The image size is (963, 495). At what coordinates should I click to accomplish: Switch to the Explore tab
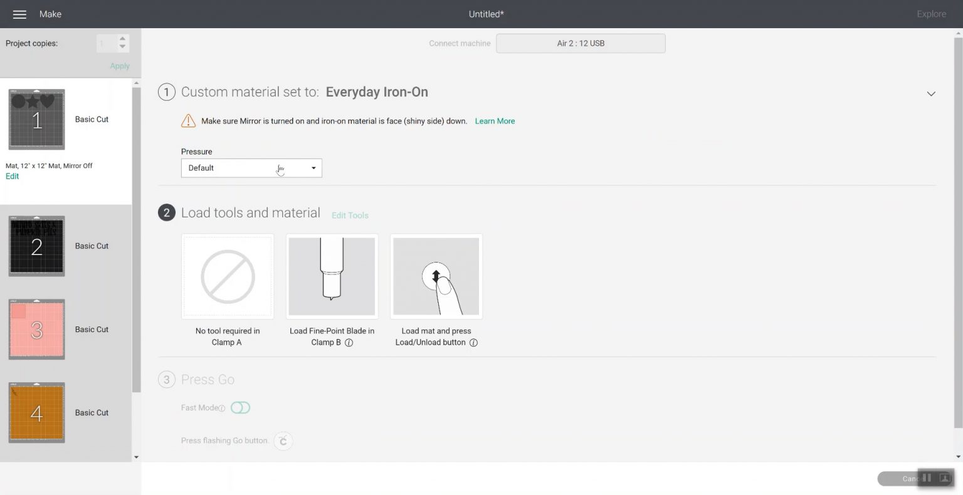931,14
